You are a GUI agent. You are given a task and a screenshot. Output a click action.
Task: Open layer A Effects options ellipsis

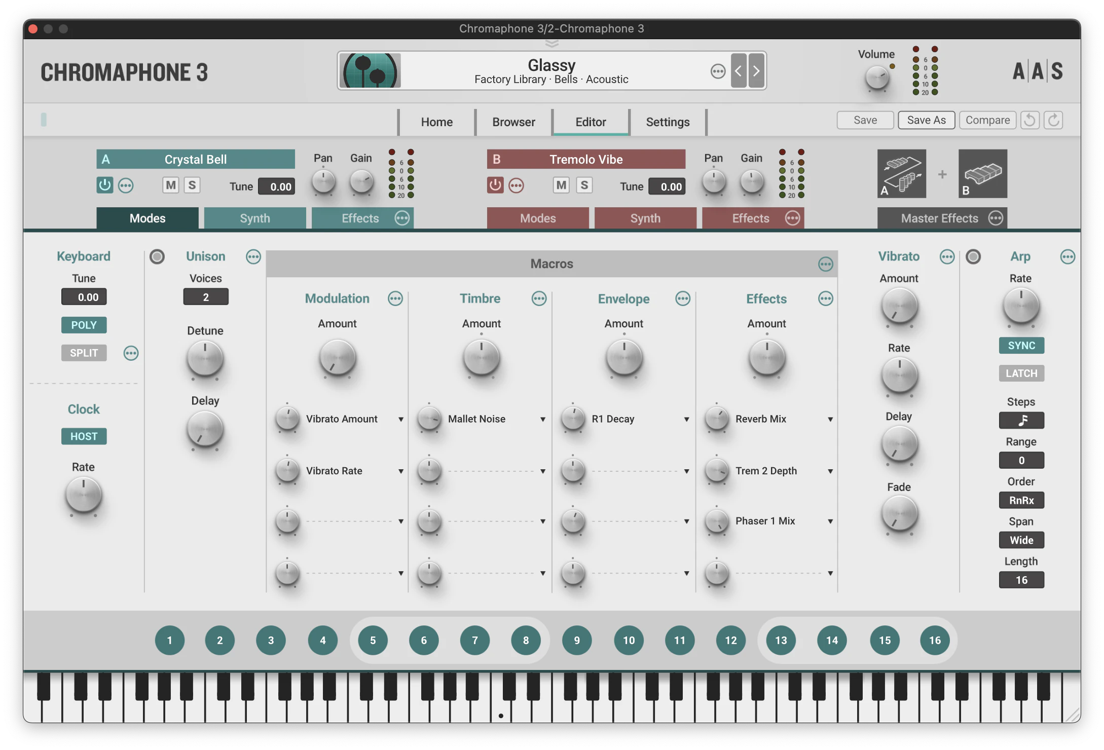tap(402, 218)
